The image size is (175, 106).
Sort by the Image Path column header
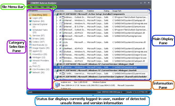coord(130,11)
